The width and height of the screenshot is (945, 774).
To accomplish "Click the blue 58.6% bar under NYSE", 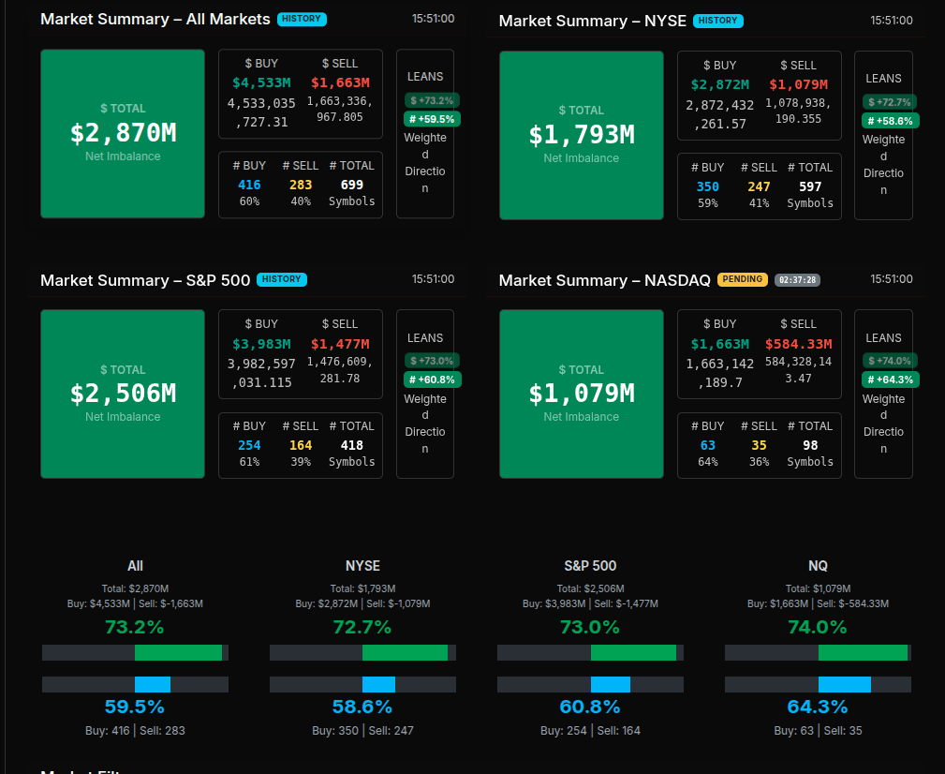I will click(x=378, y=684).
